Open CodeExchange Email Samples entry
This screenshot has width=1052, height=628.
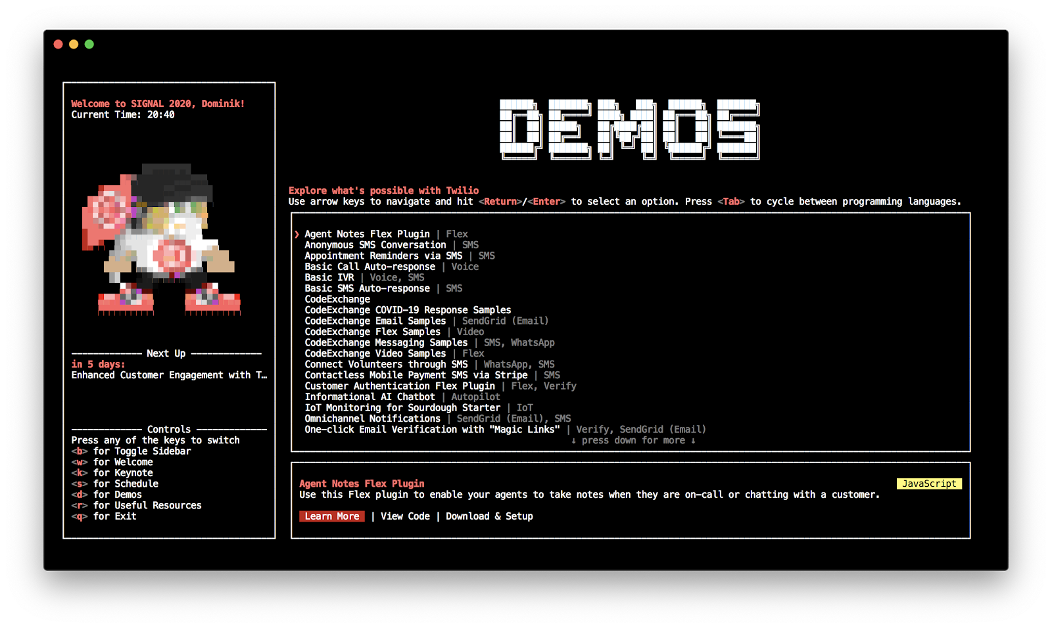[426, 321]
